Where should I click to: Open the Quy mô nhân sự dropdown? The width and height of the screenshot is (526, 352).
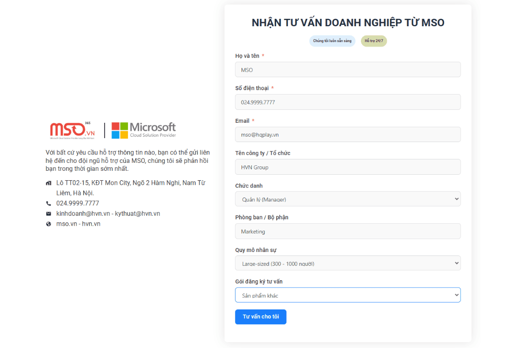pyautogui.click(x=348, y=263)
